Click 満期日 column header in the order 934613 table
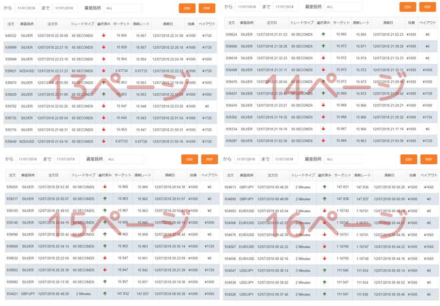Viewport: 440px width, 306px height. [389, 175]
